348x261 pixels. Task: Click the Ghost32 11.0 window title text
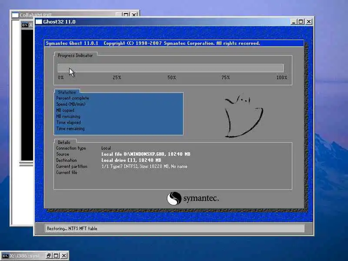[59, 22]
